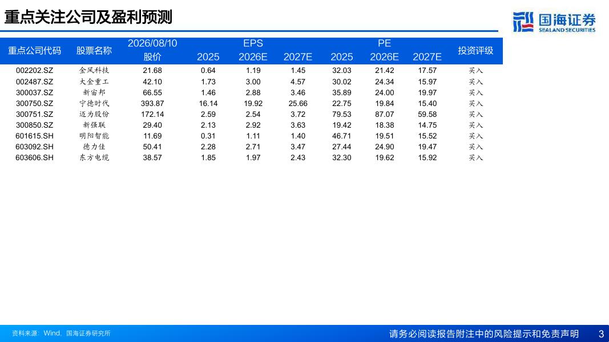The image size is (609, 342).
Task: Click share price 50.41
Action: (x=152, y=147)
